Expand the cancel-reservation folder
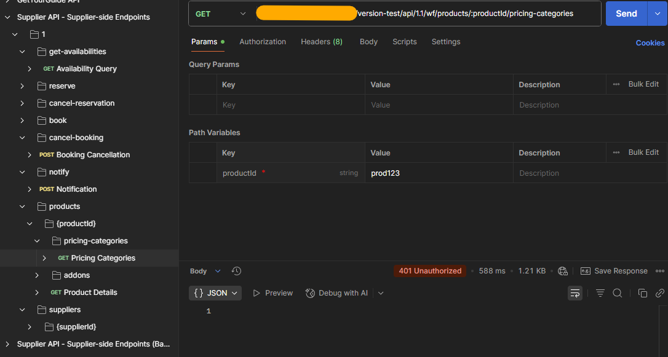 tap(22, 103)
